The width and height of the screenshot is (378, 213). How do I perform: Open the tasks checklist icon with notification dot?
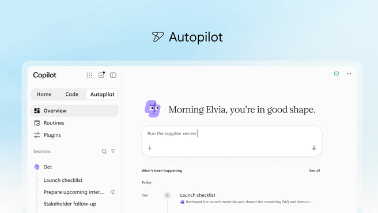tap(101, 75)
